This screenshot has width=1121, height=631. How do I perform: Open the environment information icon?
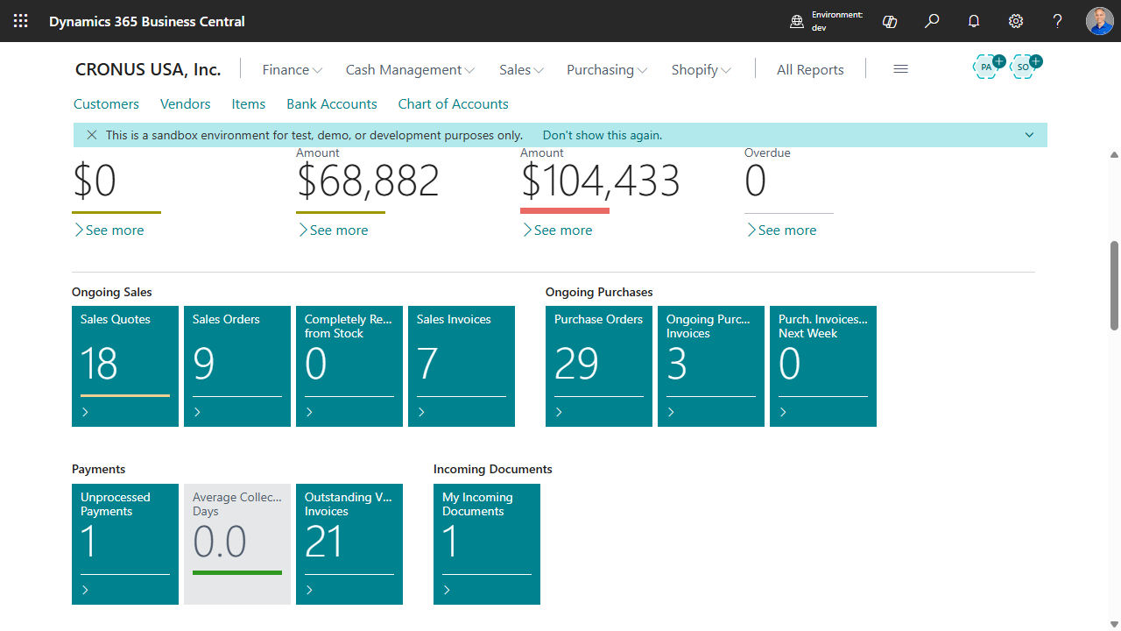(797, 21)
